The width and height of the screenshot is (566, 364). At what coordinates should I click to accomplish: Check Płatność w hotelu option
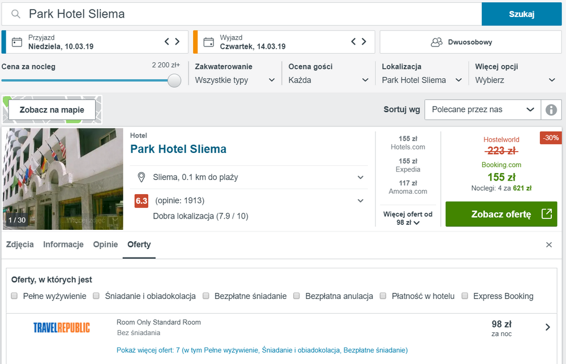click(x=383, y=296)
